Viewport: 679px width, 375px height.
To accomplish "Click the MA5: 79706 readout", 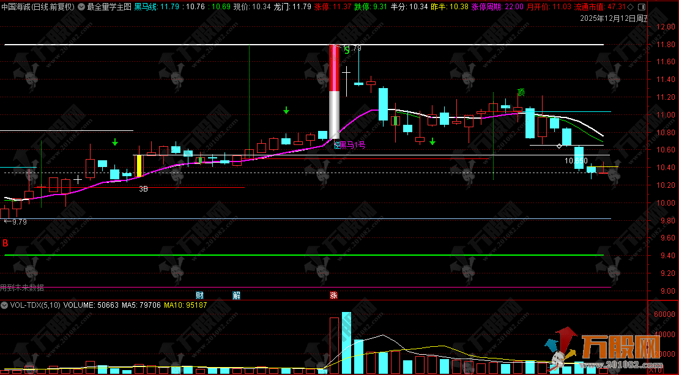I will [x=141, y=305].
